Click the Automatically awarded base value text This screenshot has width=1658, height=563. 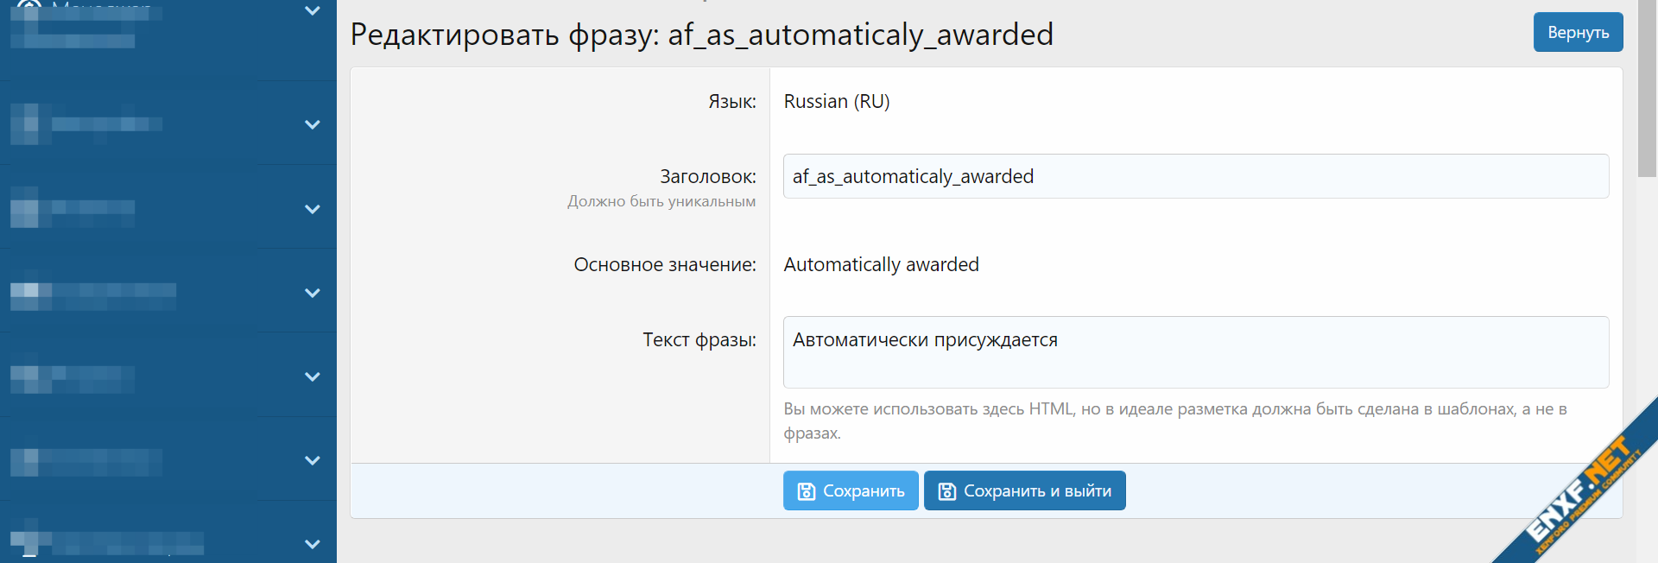[881, 264]
